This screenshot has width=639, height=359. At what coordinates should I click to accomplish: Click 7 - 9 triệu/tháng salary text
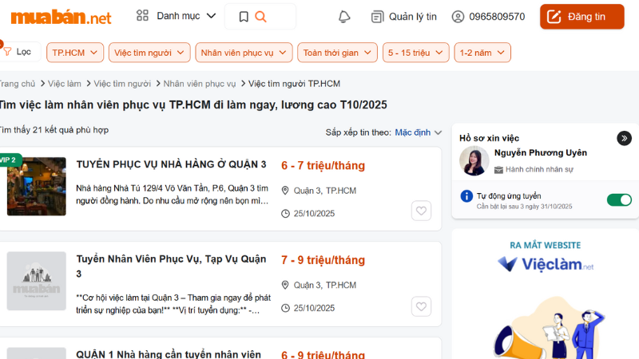[x=323, y=260]
